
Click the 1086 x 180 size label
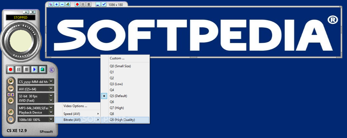pyautogui.click(x=115, y=5)
